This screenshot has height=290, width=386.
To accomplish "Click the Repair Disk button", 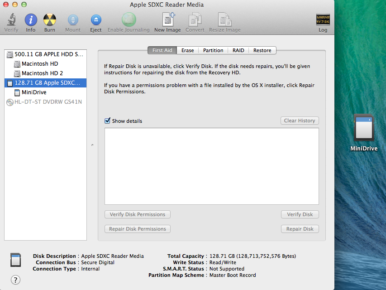I will pyautogui.click(x=300, y=229).
